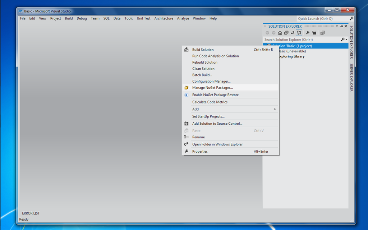Click the Add Solution to Source Control icon
368x230 pixels.
[x=187, y=124]
